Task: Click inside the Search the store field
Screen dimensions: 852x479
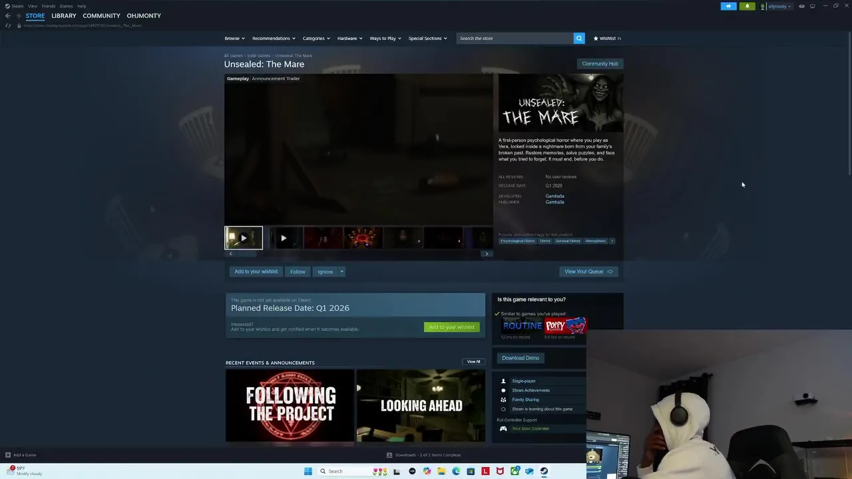Action: click(515, 38)
